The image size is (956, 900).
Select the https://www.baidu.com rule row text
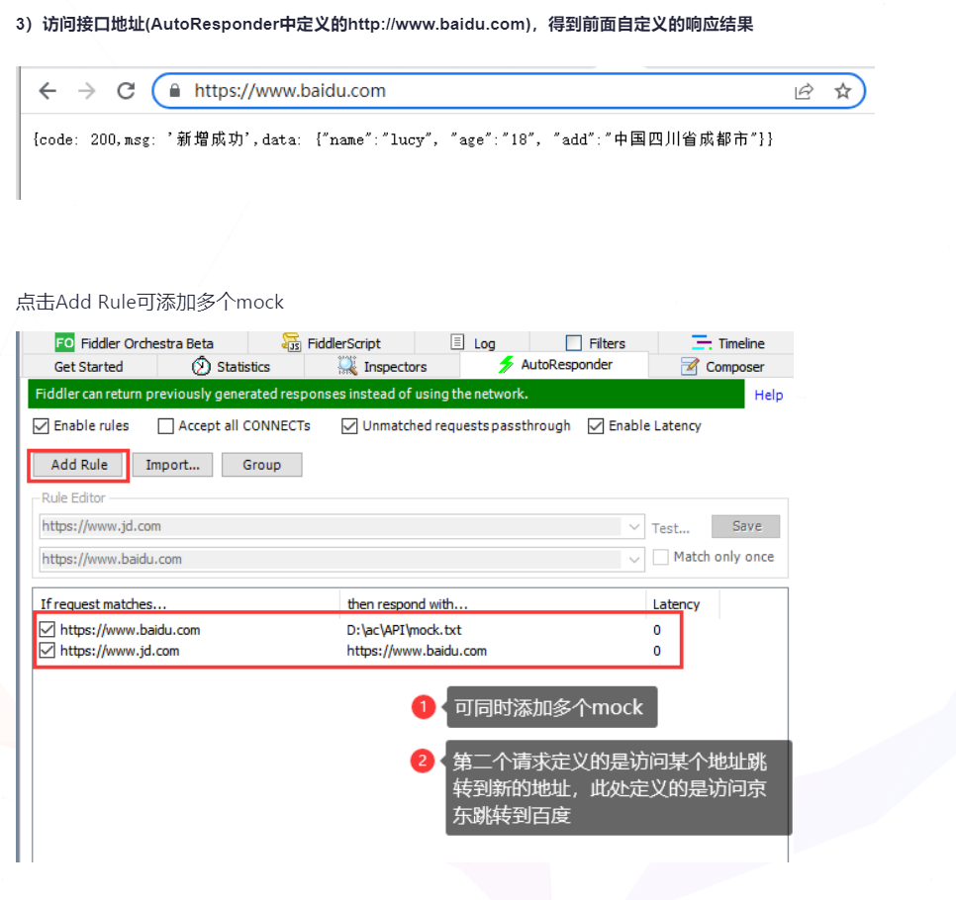[130, 630]
